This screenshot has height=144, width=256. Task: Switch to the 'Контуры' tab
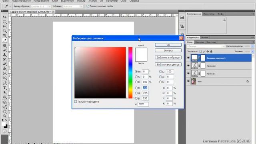tap(211, 42)
